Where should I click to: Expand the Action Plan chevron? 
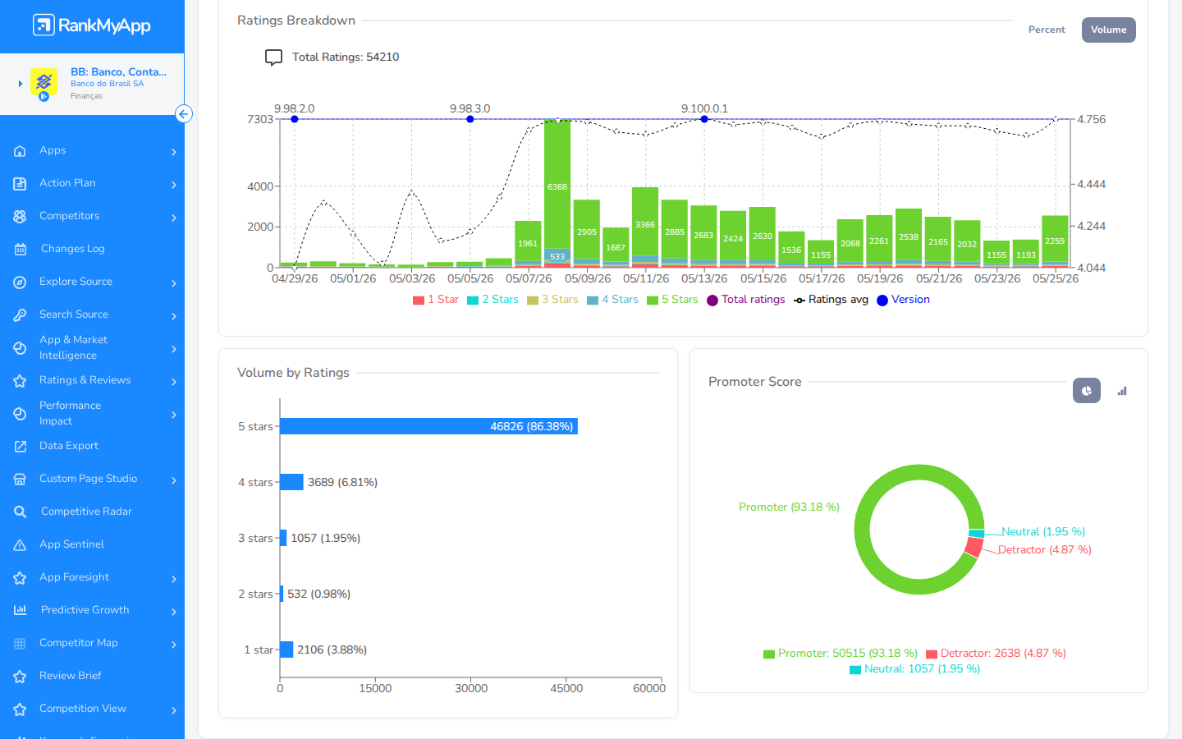(174, 185)
